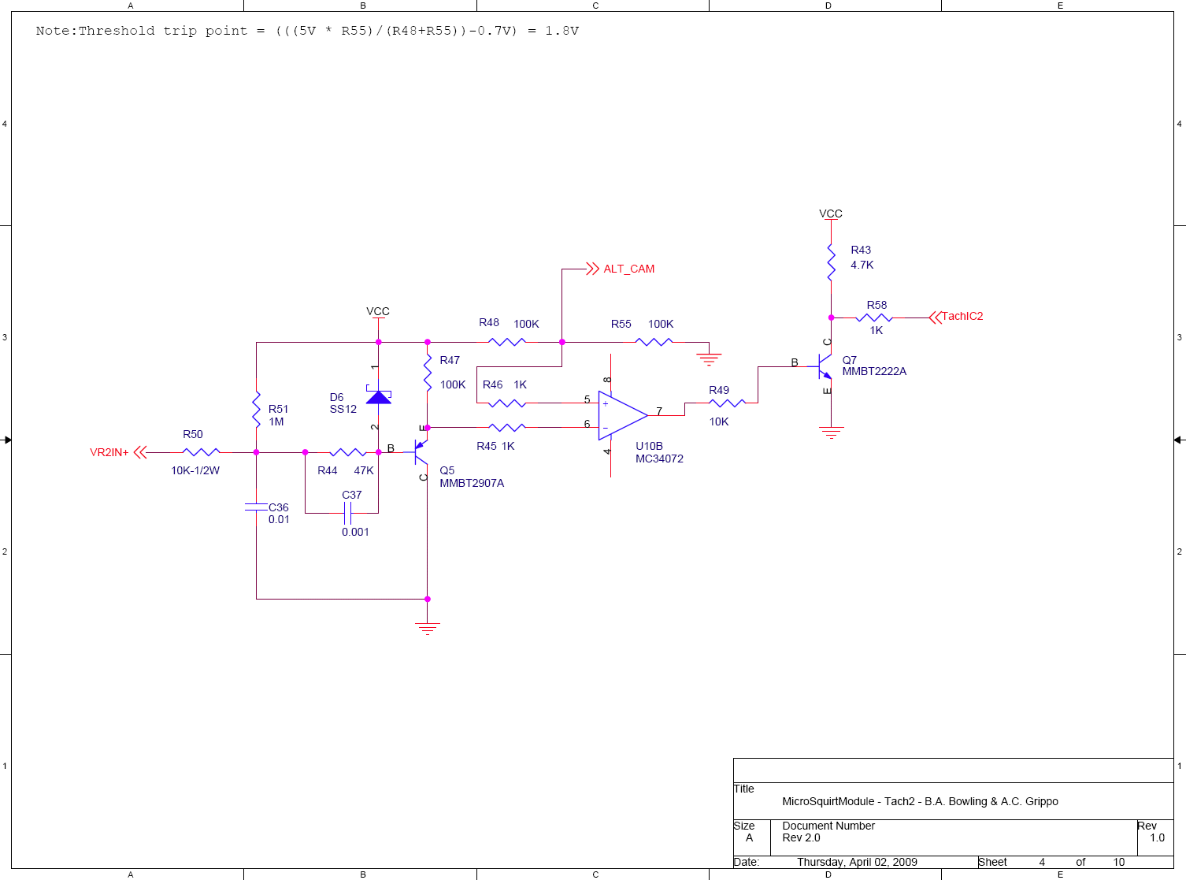1186x880 pixels.
Task: Click the R50 resistor symbol
Action: tap(202, 452)
